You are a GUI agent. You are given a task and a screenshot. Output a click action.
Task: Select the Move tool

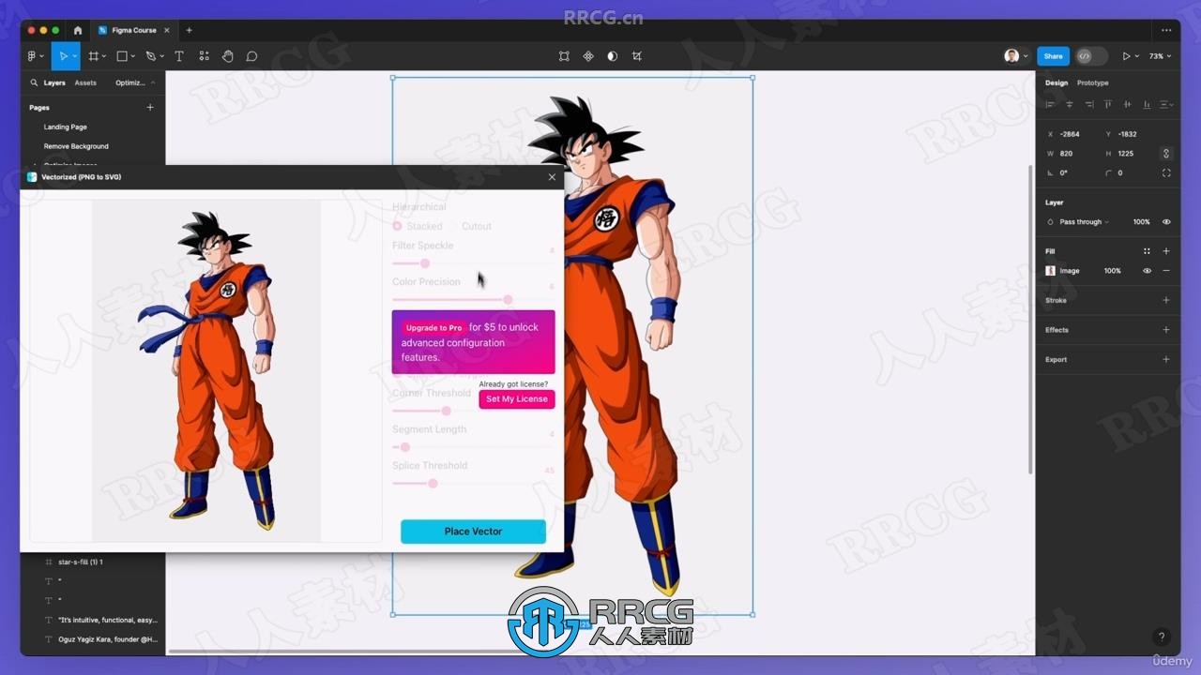(x=63, y=56)
